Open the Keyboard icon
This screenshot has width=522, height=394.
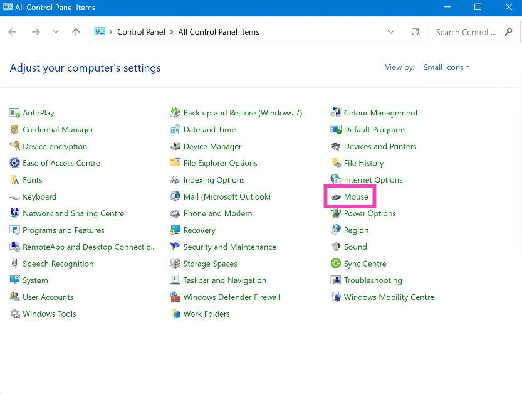[x=15, y=197]
